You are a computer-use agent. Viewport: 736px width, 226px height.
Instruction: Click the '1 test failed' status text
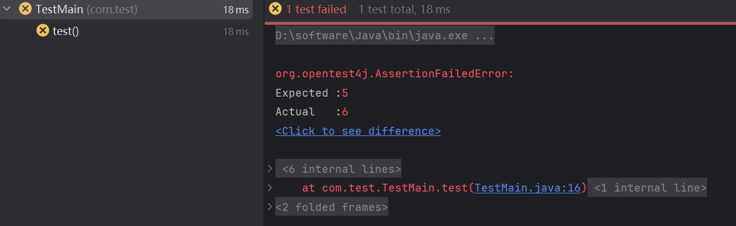click(x=316, y=10)
